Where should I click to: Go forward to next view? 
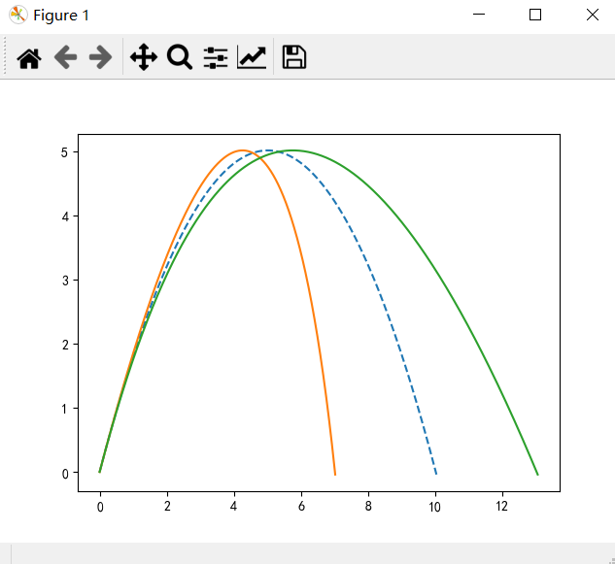click(100, 57)
